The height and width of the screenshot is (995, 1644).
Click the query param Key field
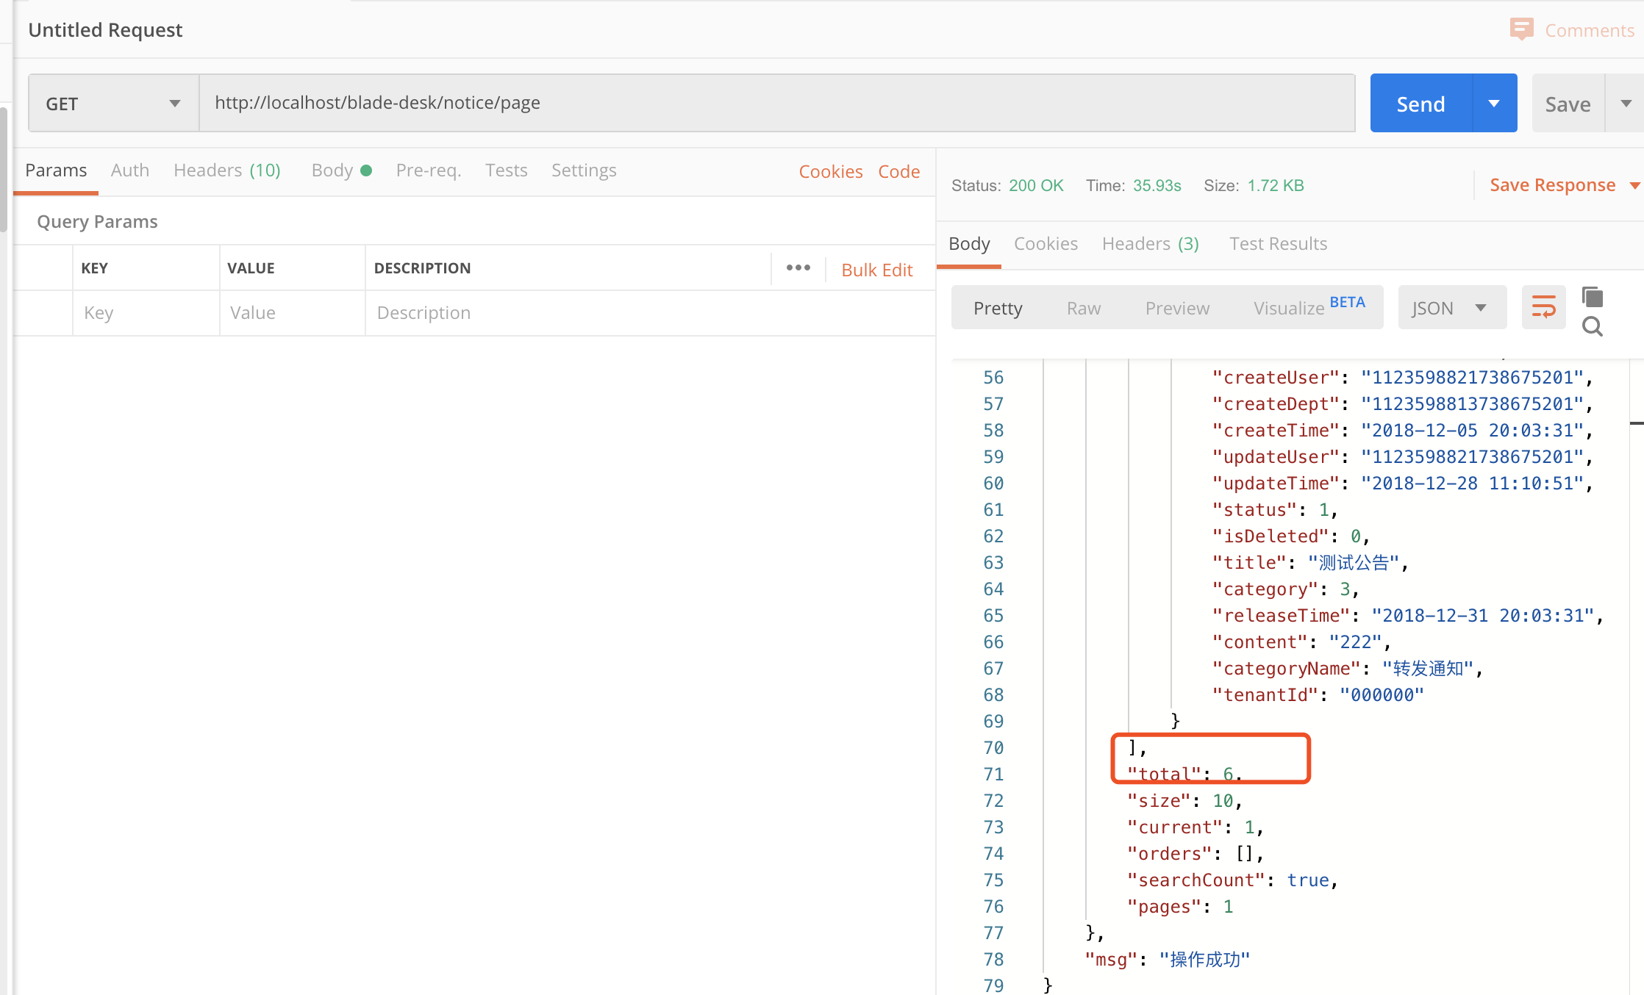point(146,313)
